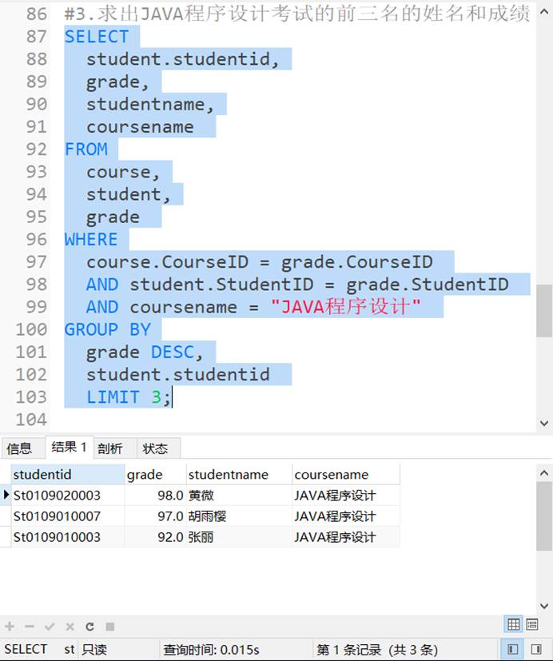Viewport: 553px width, 661px height.
Task: Click the discard changes X icon
Action: pyautogui.click(x=70, y=627)
